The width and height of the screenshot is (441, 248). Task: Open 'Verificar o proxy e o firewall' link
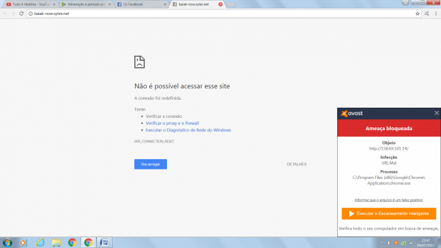pos(172,123)
